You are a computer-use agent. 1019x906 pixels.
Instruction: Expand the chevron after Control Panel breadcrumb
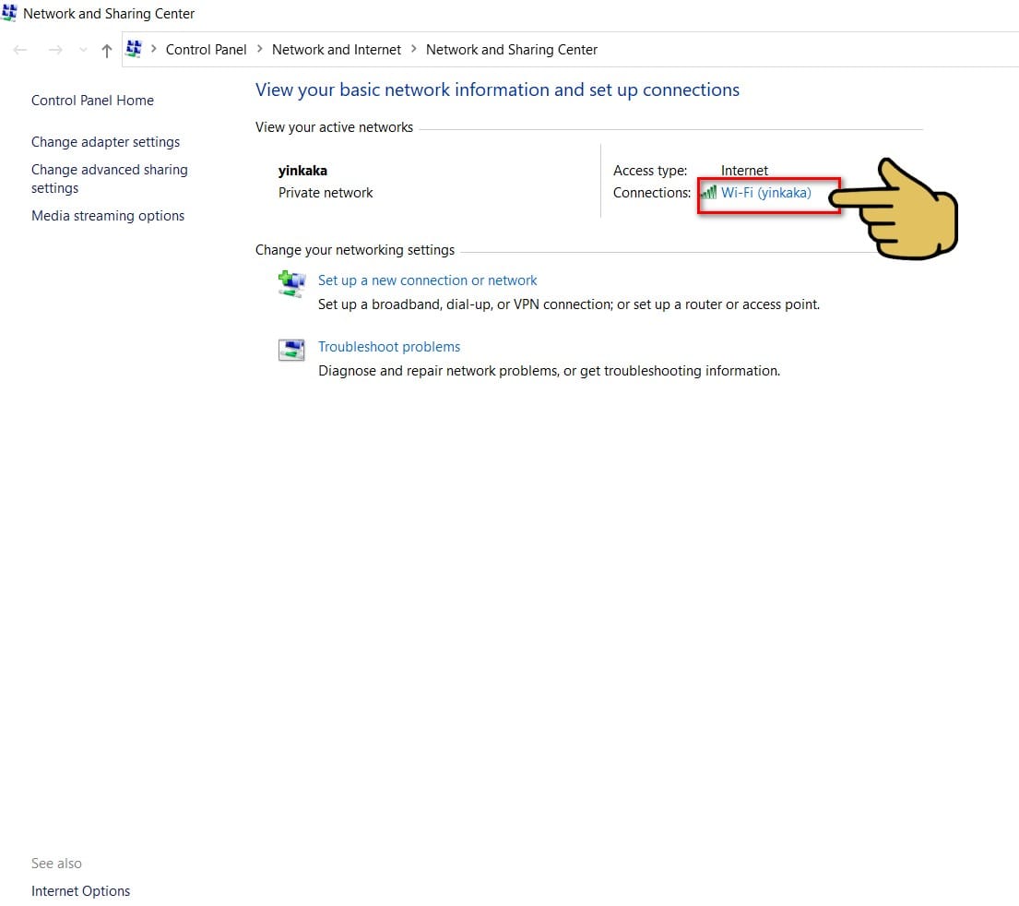pos(259,49)
